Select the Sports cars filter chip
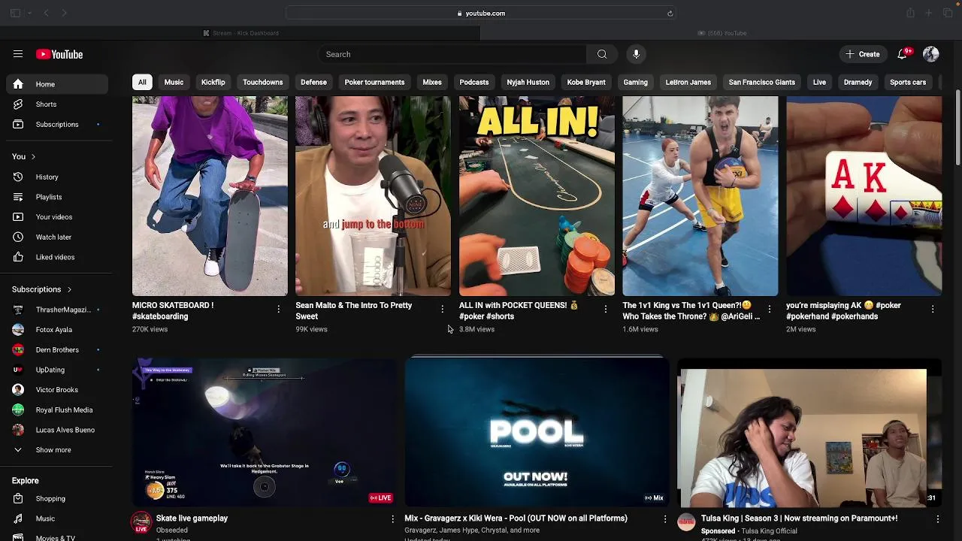This screenshot has width=962, height=541. (x=908, y=82)
